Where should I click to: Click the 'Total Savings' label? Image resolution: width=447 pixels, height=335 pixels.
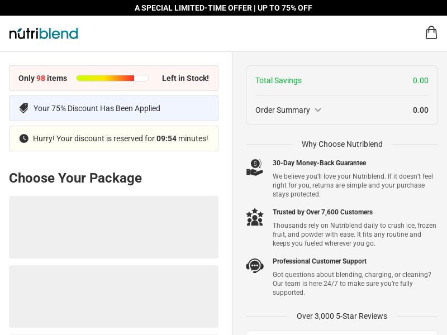pos(278,80)
